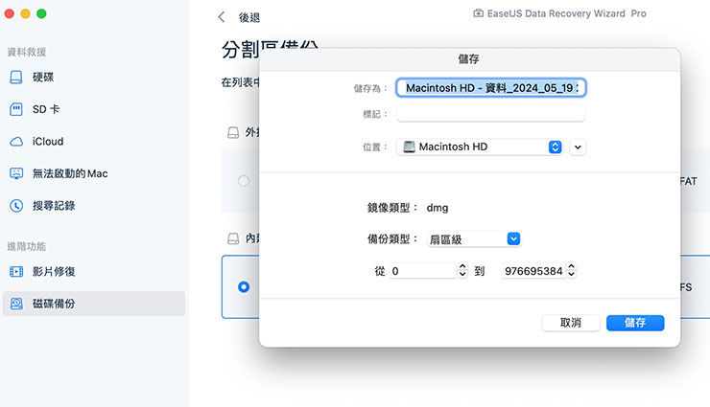Click the 儲存為 filename input field

[491, 88]
